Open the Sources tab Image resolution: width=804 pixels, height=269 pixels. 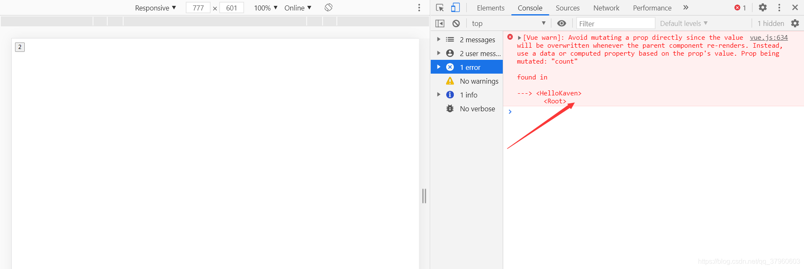click(568, 8)
